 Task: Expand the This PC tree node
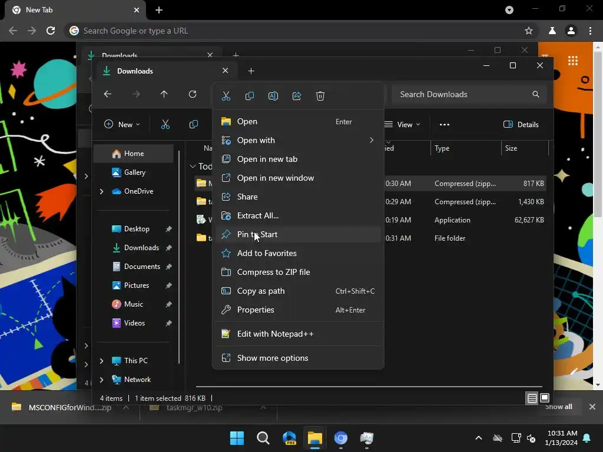[101, 361]
